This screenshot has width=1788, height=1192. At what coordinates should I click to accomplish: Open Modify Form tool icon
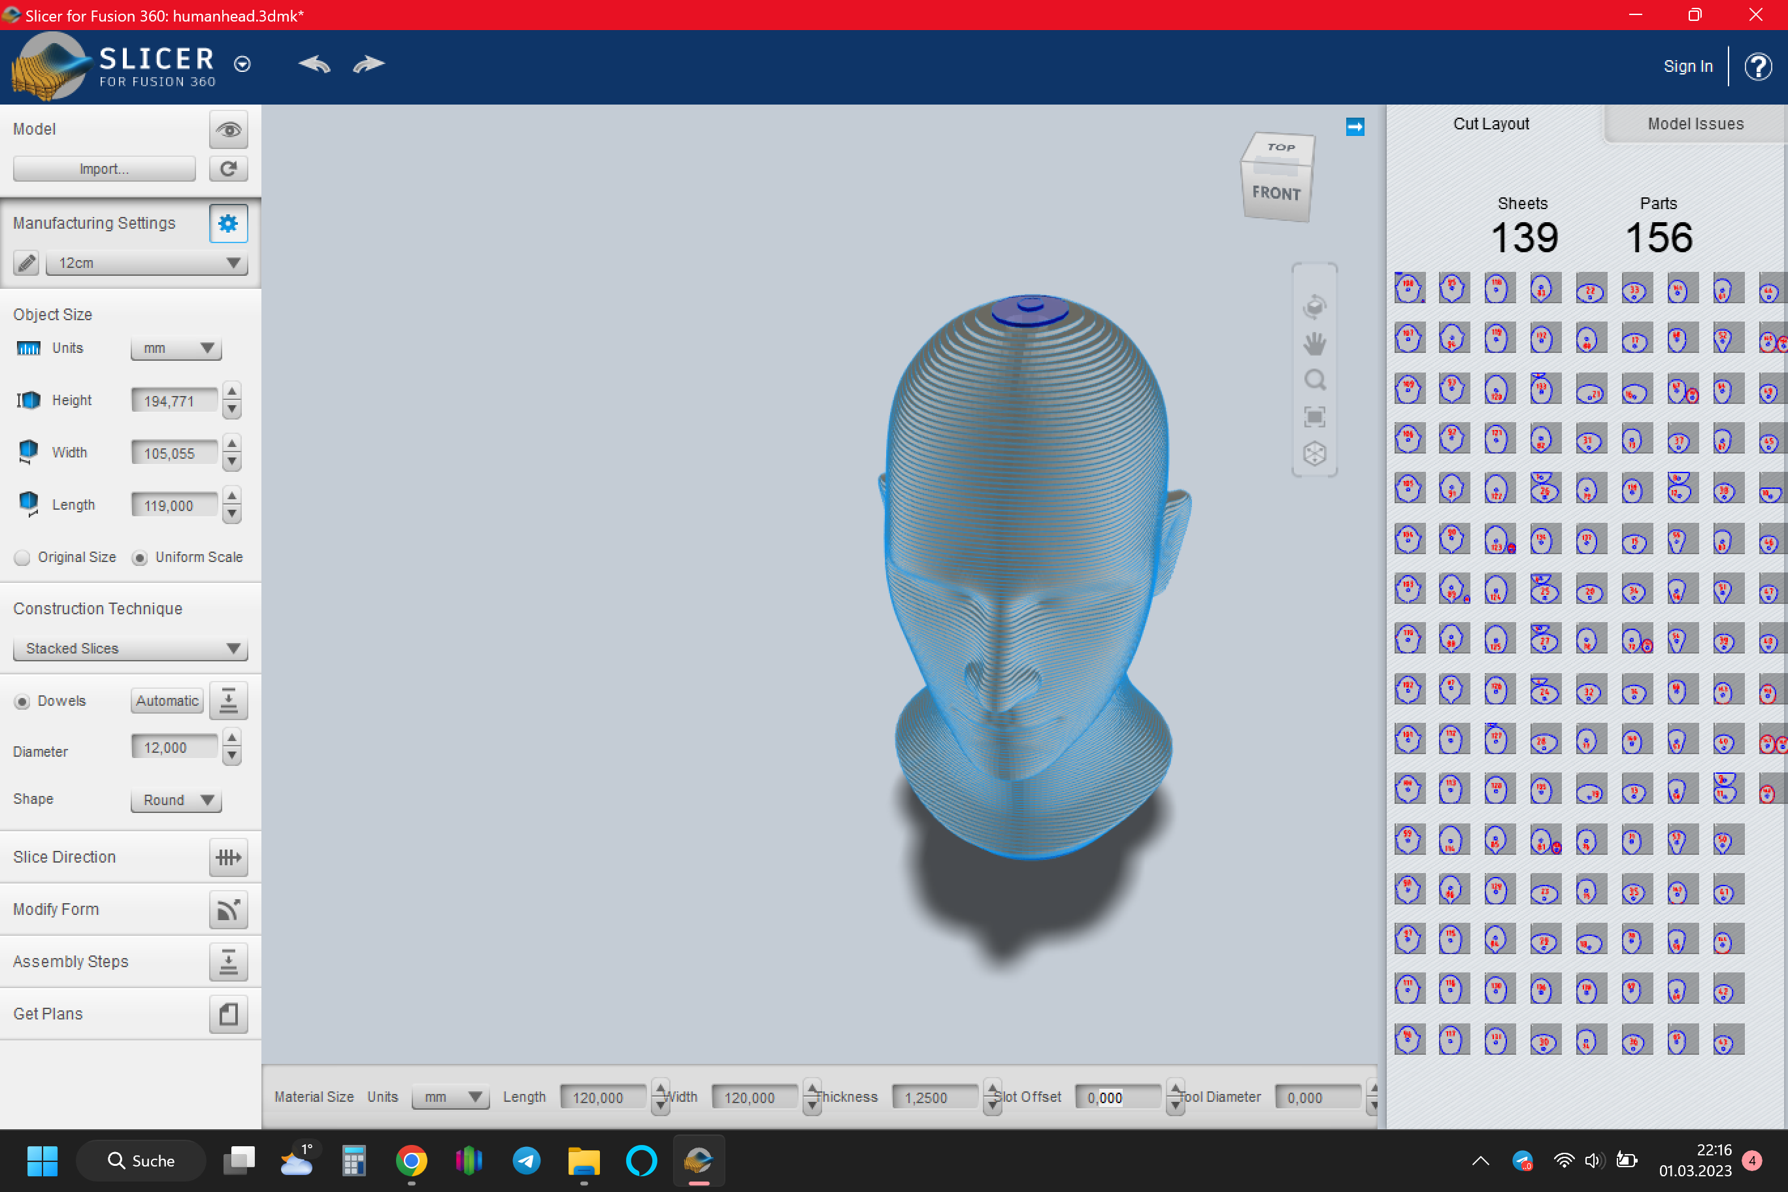(x=228, y=910)
